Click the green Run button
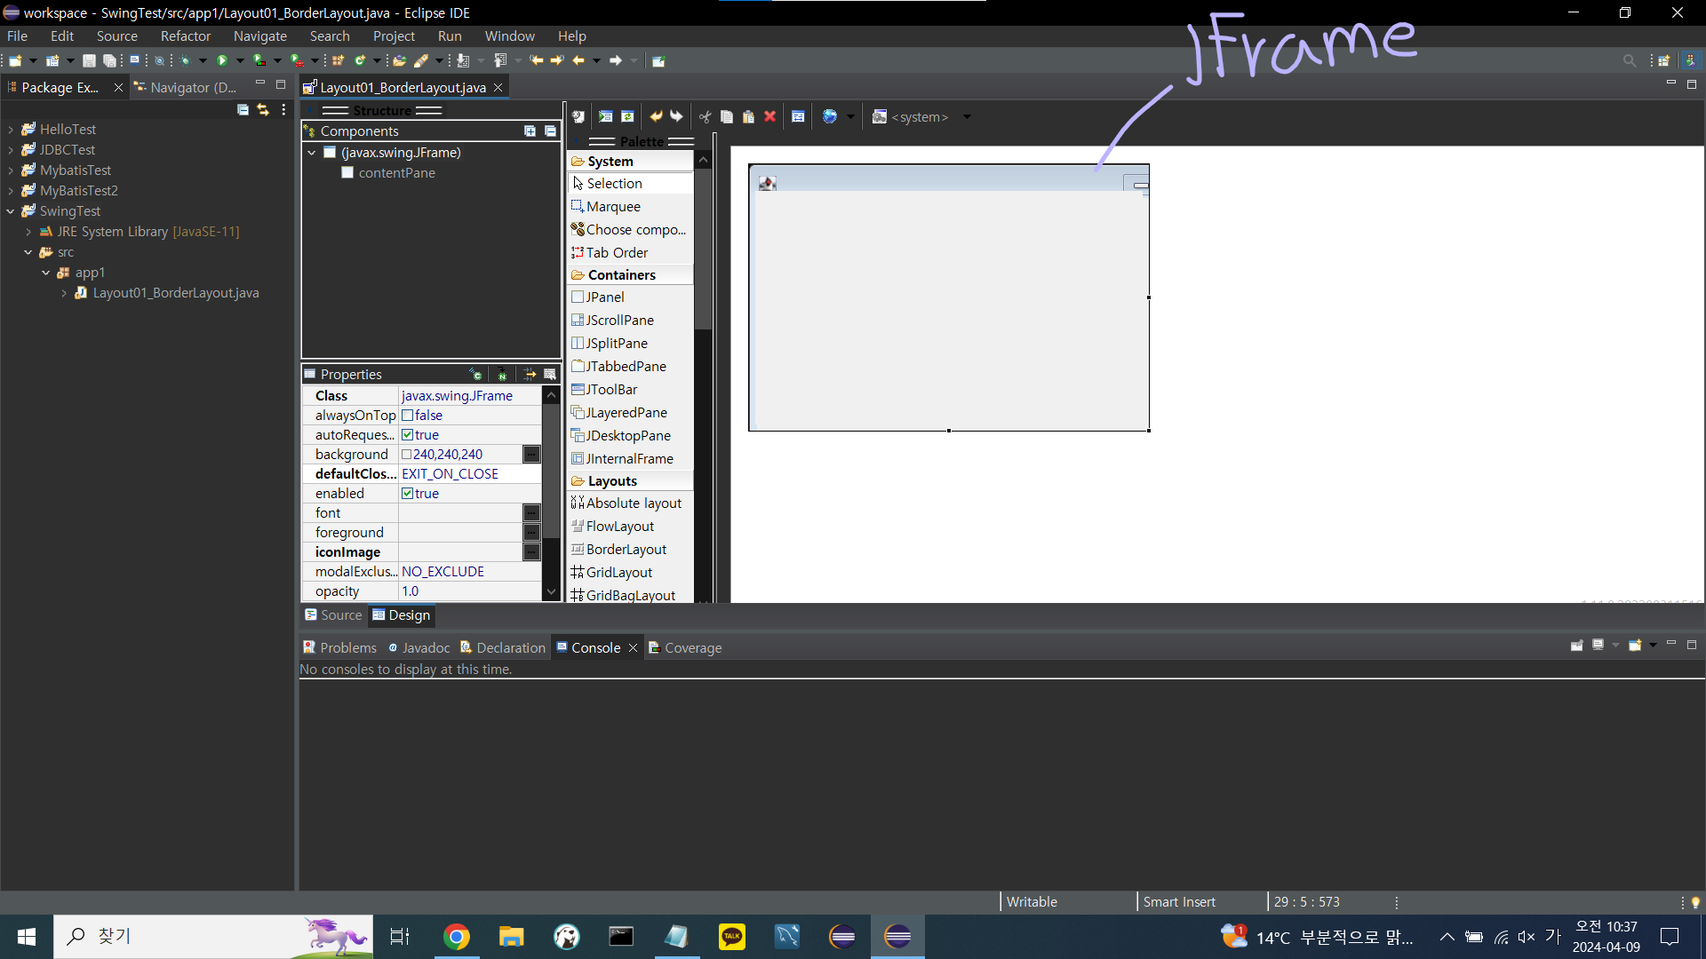The image size is (1706, 959). pos(222,61)
